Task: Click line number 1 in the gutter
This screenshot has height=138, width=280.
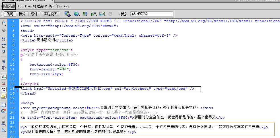Action: pos(13,21)
